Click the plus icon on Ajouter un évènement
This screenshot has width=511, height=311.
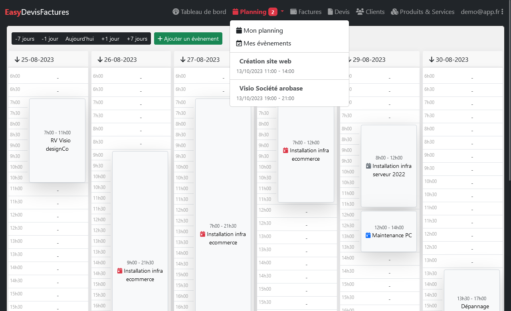tap(160, 39)
